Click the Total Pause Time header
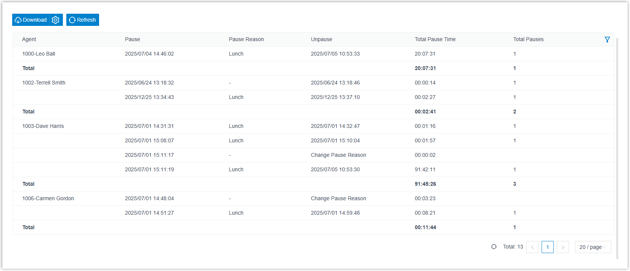The width and height of the screenshot is (630, 271). click(435, 39)
